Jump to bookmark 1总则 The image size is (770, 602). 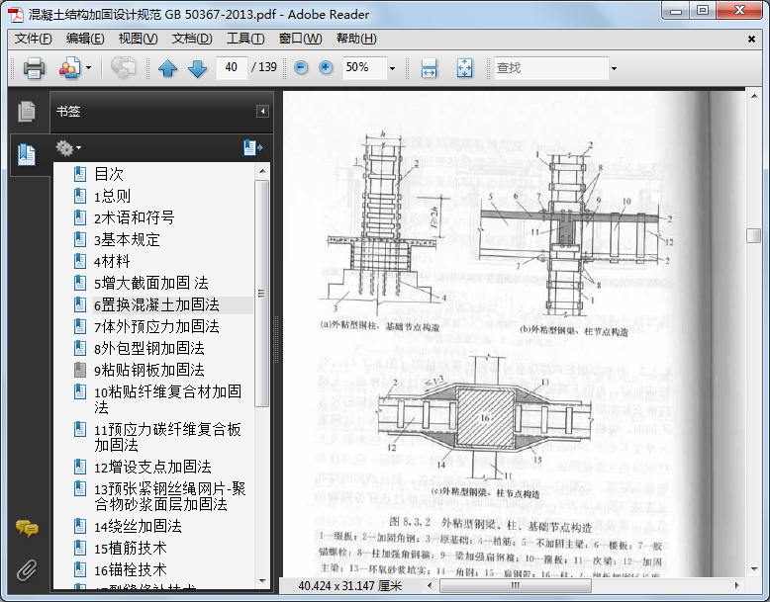coord(112,196)
